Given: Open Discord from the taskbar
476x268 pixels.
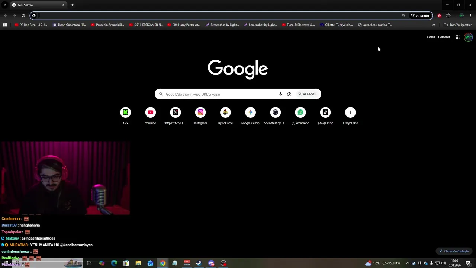Looking at the screenshot, I should [211, 263].
